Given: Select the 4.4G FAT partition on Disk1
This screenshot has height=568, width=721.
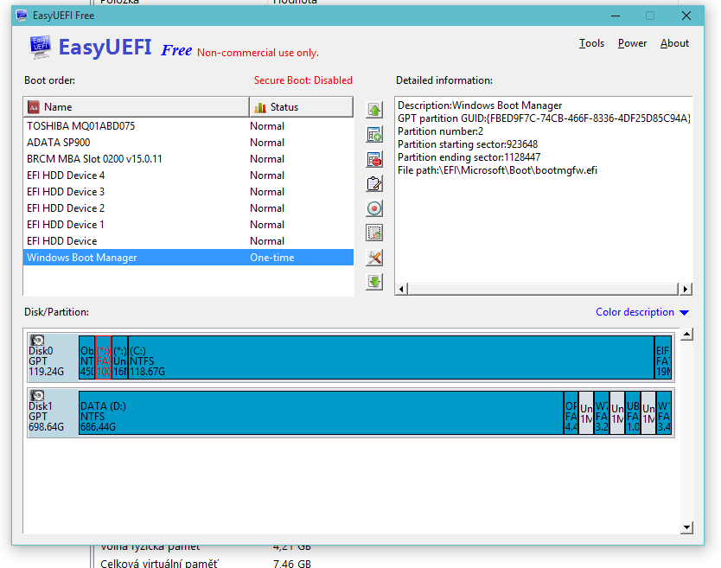Looking at the screenshot, I should pos(571,412).
